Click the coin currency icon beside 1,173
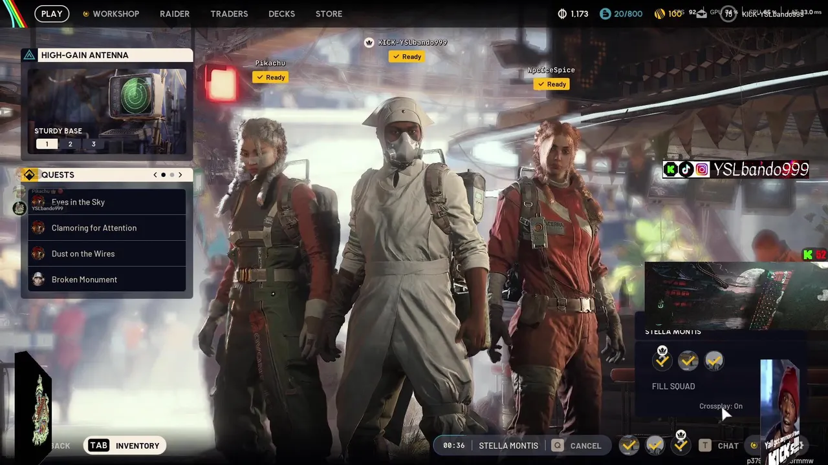The height and width of the screenshot is (465, 828). [562, 14]
